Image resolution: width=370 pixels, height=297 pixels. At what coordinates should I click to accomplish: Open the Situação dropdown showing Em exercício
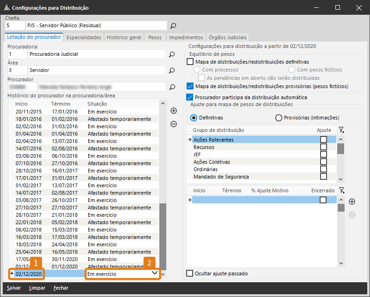coord(154,273)
